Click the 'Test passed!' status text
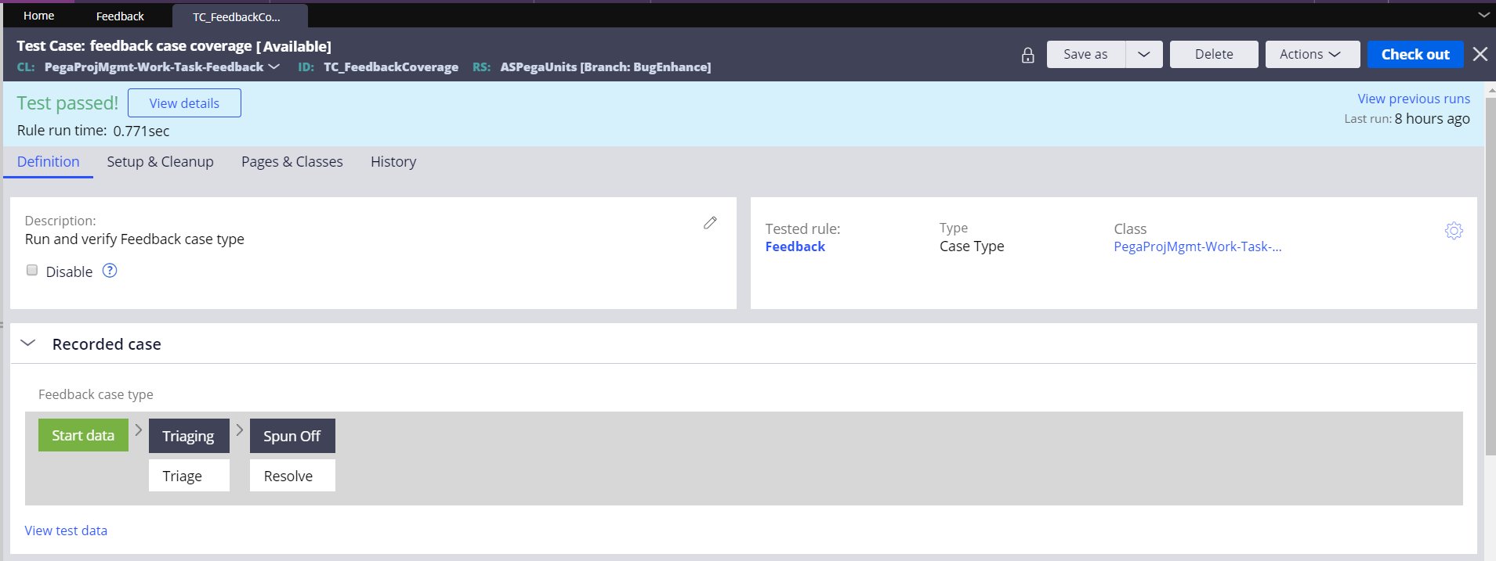Screen dimensions: 1496x561 click(x=67, y=103)
